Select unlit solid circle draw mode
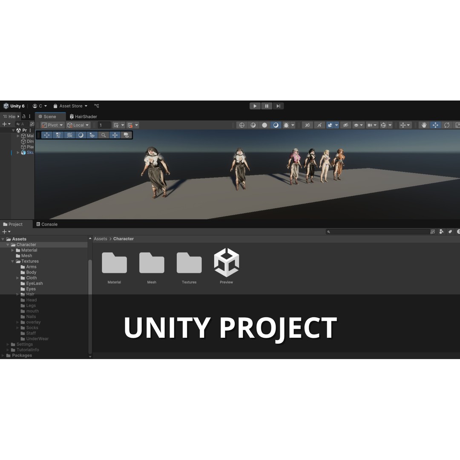 [264, 125]
